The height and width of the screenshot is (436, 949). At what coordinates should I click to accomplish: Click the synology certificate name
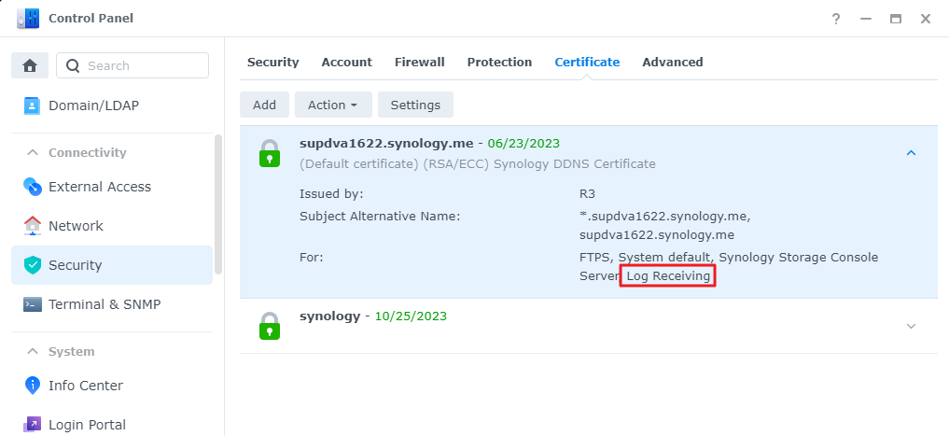(x=329, y=316)
